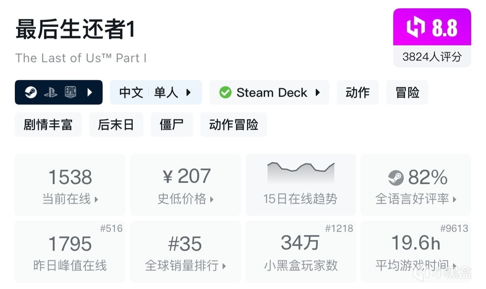Open the 后末日 tag
The height and width of the screenshot is (289, 486).
pos(116,124)
